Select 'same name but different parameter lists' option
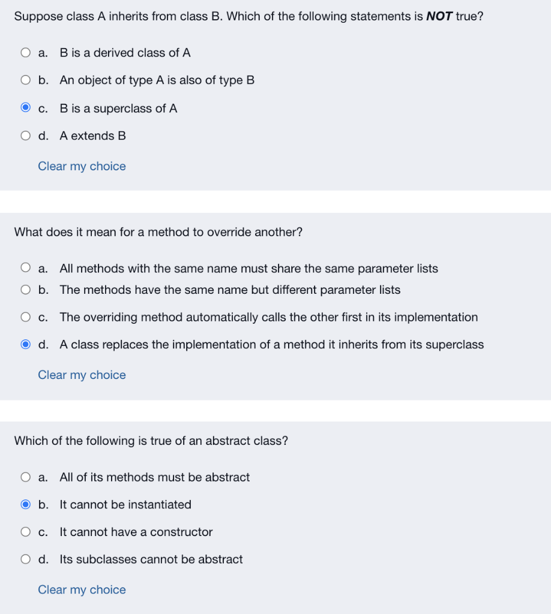 tap(25, 290)
